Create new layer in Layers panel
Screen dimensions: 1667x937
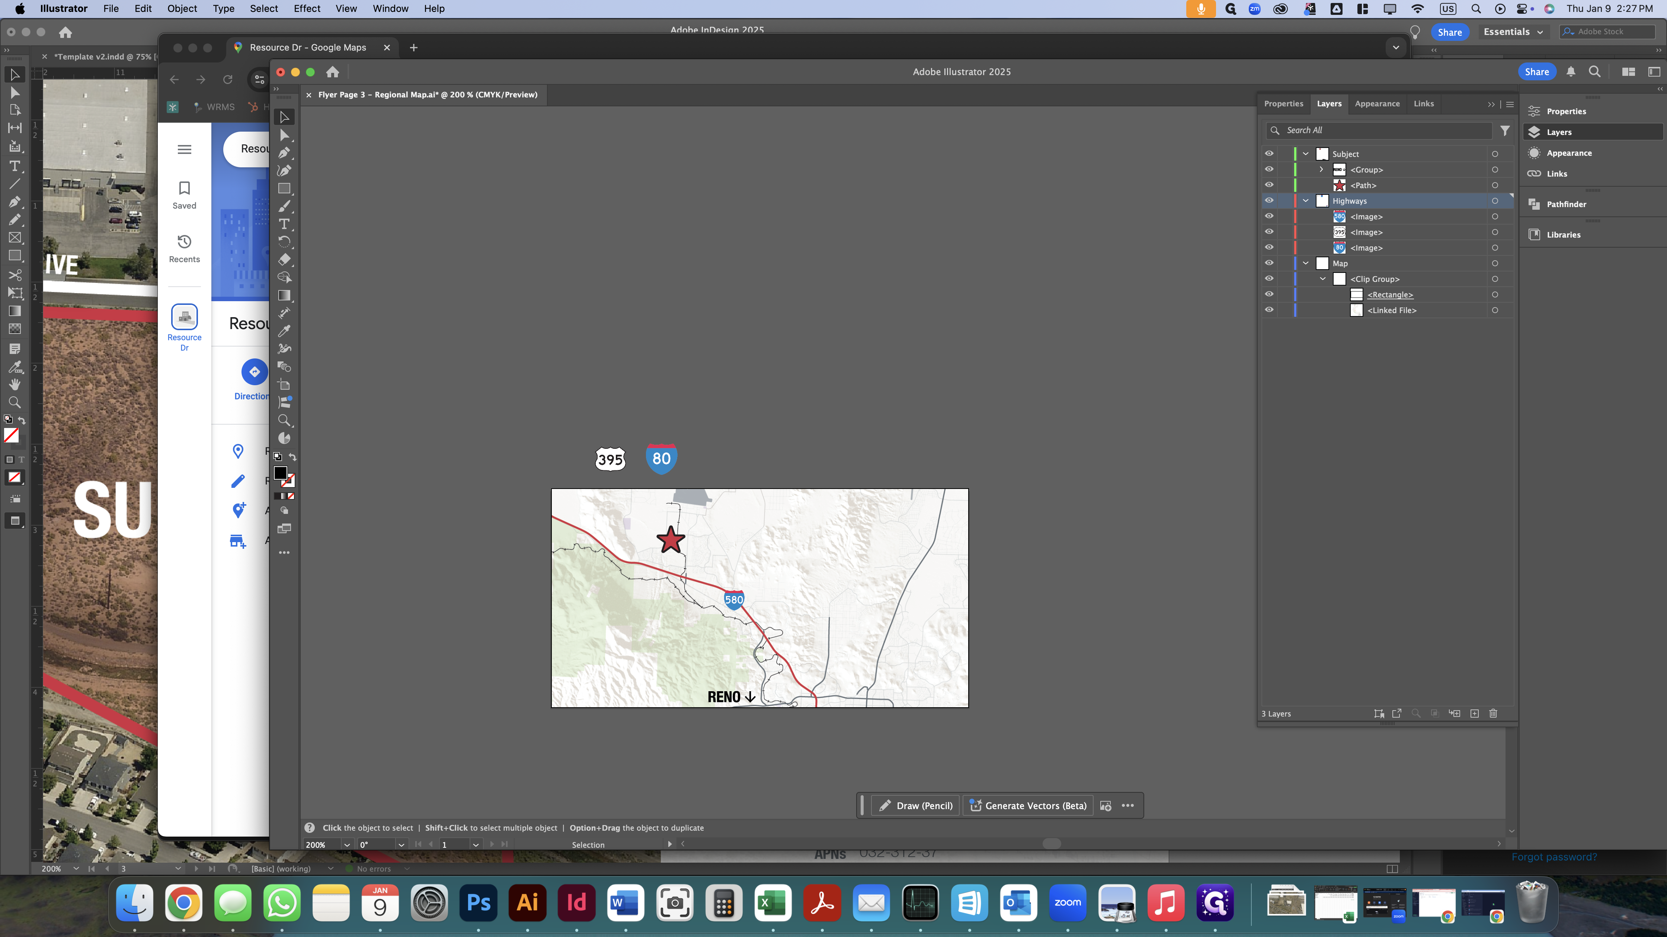point(1475,713)
